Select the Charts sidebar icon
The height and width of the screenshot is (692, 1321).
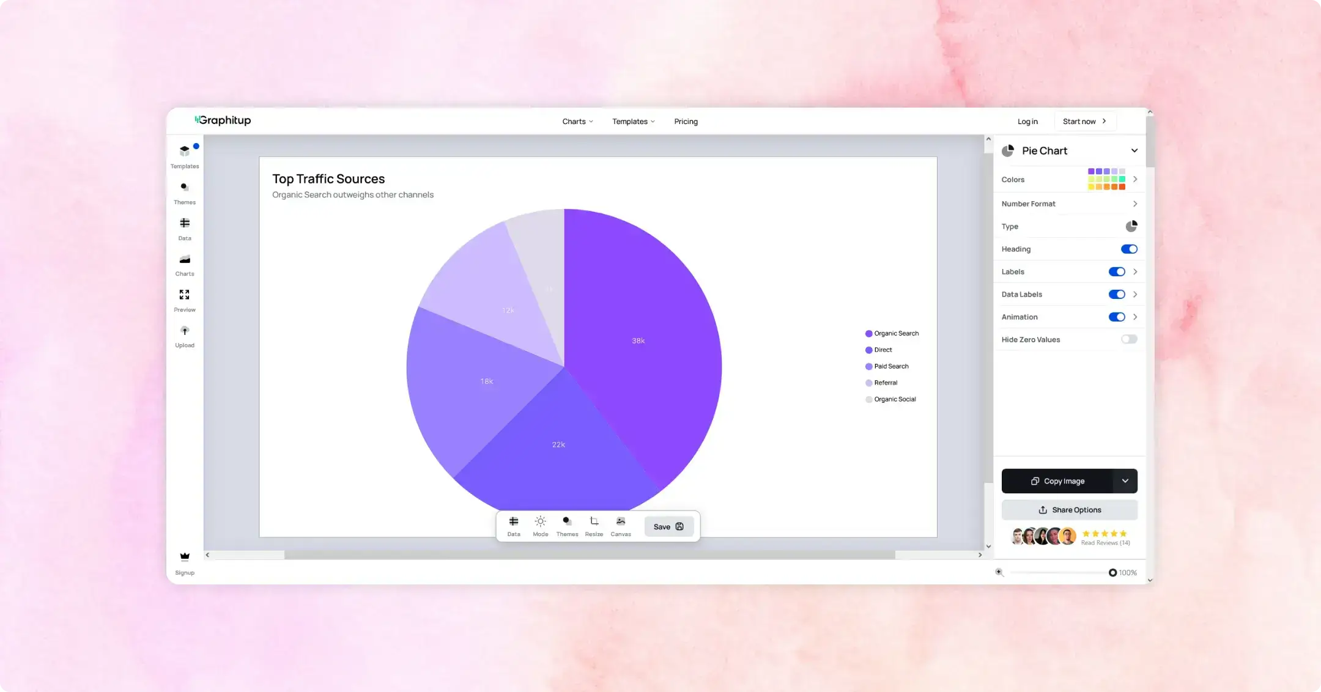[185, 259]
